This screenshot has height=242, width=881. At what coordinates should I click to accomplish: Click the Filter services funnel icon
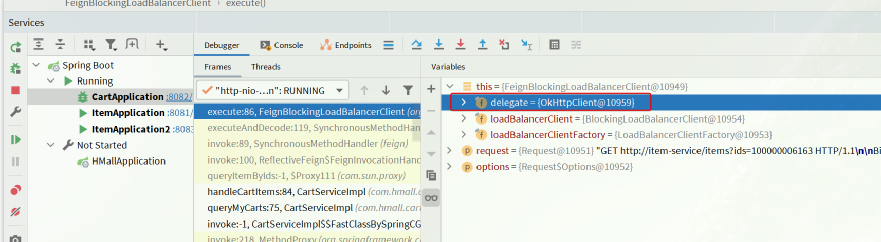click(111, 45)
